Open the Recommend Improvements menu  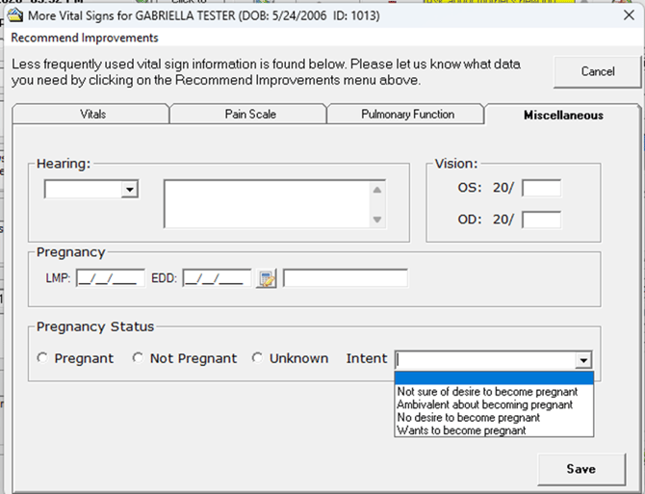tap(85, 39)
